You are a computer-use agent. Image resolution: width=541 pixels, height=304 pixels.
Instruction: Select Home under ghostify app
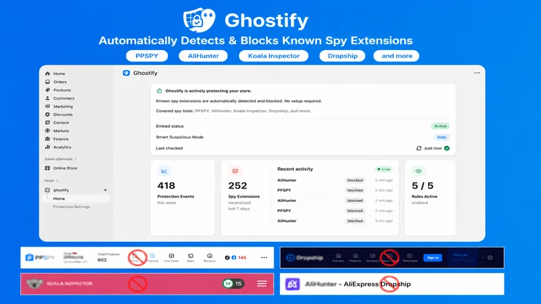click(x=59, y=199)
